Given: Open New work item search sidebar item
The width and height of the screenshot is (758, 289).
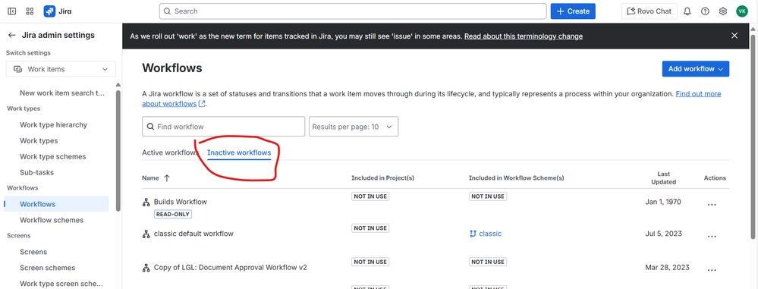Looking at the screenshot, I should point(62,93).
